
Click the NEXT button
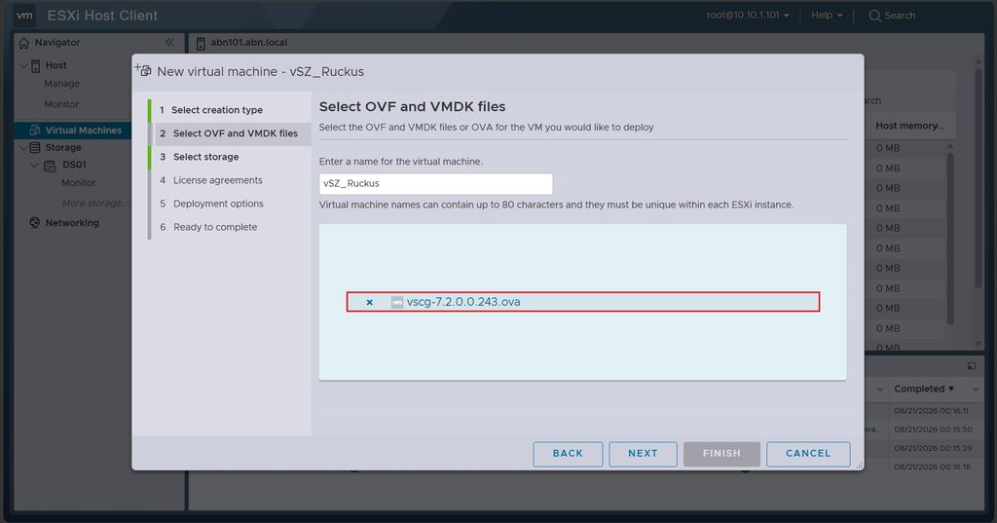click(643, 454)
